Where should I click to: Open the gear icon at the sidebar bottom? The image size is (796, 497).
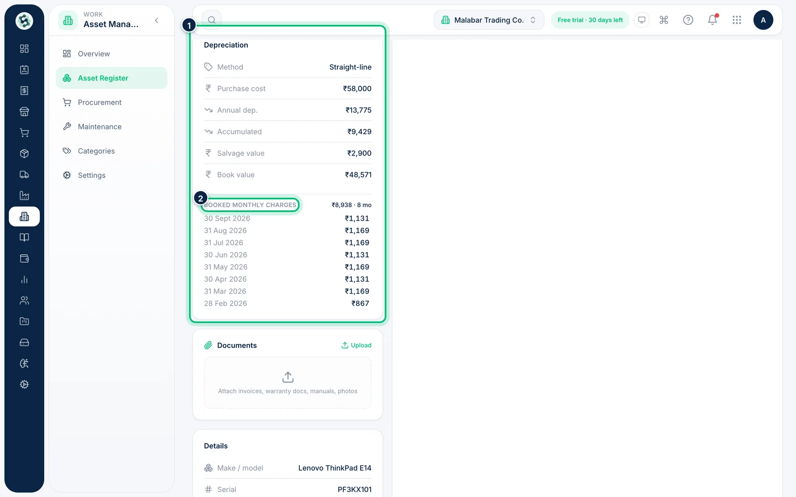(x=24, y=384)
